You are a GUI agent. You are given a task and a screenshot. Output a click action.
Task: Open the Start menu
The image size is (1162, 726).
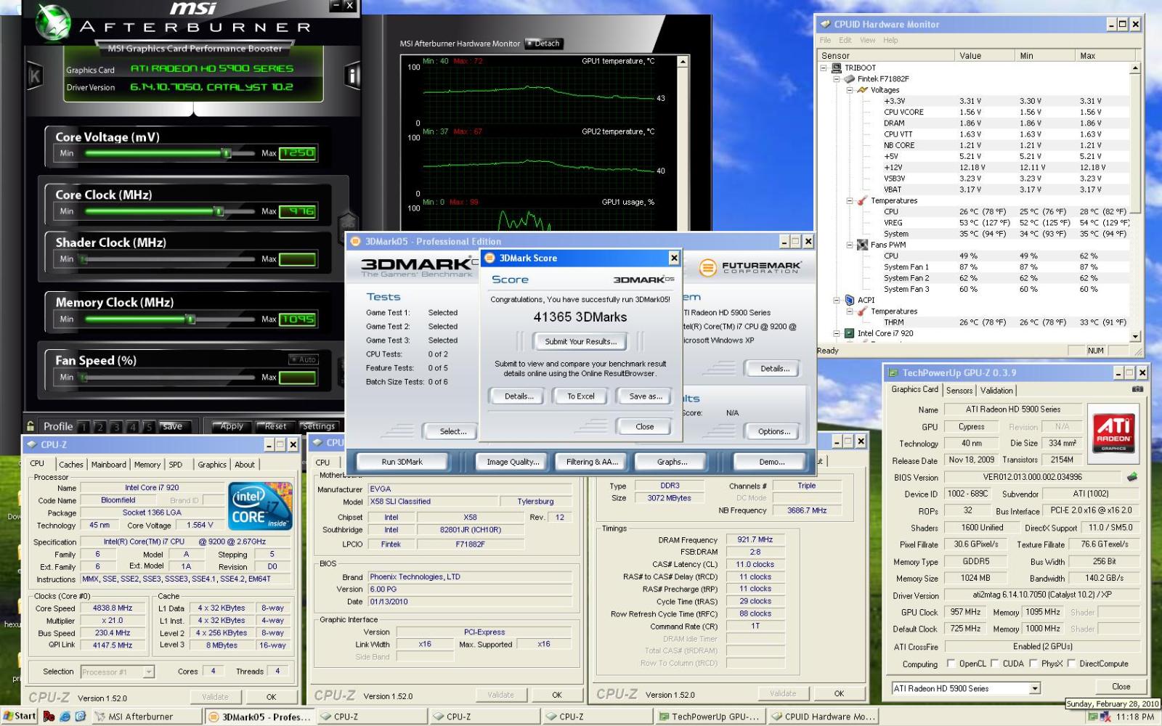coord(20,716)
